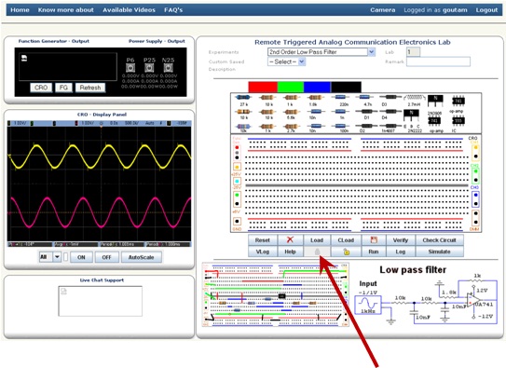The image size is (506, 368).
Task: Open the CRO channel All dropdown
Action: point(49,257)
